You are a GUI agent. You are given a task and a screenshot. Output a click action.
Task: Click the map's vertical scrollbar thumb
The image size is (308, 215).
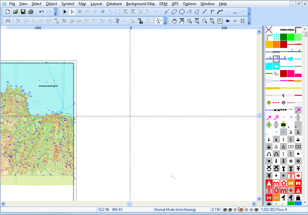(259, 115)
